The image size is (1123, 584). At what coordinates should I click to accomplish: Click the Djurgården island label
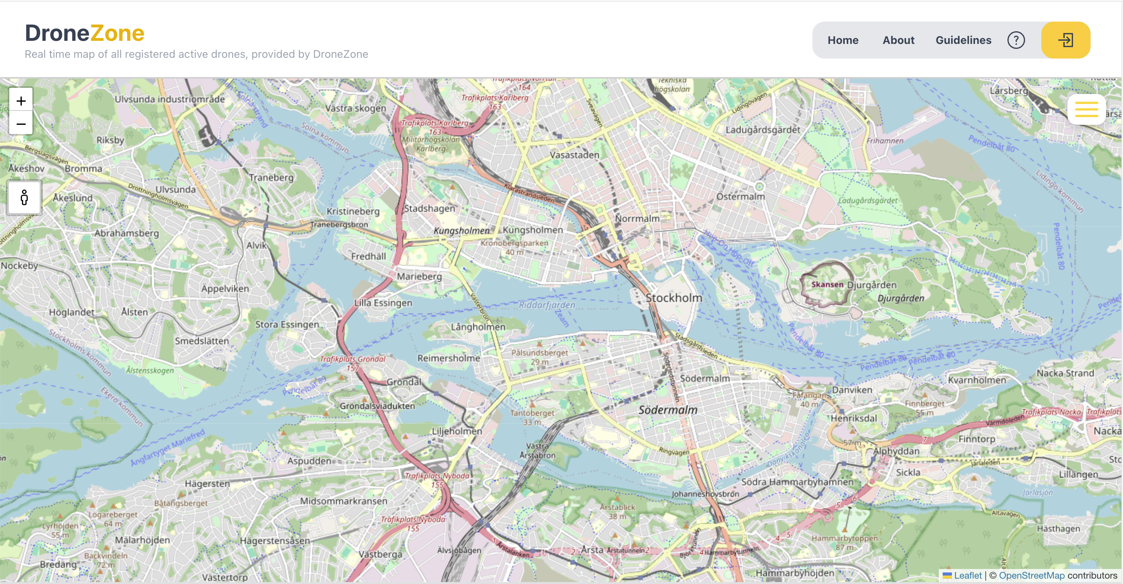900,299
